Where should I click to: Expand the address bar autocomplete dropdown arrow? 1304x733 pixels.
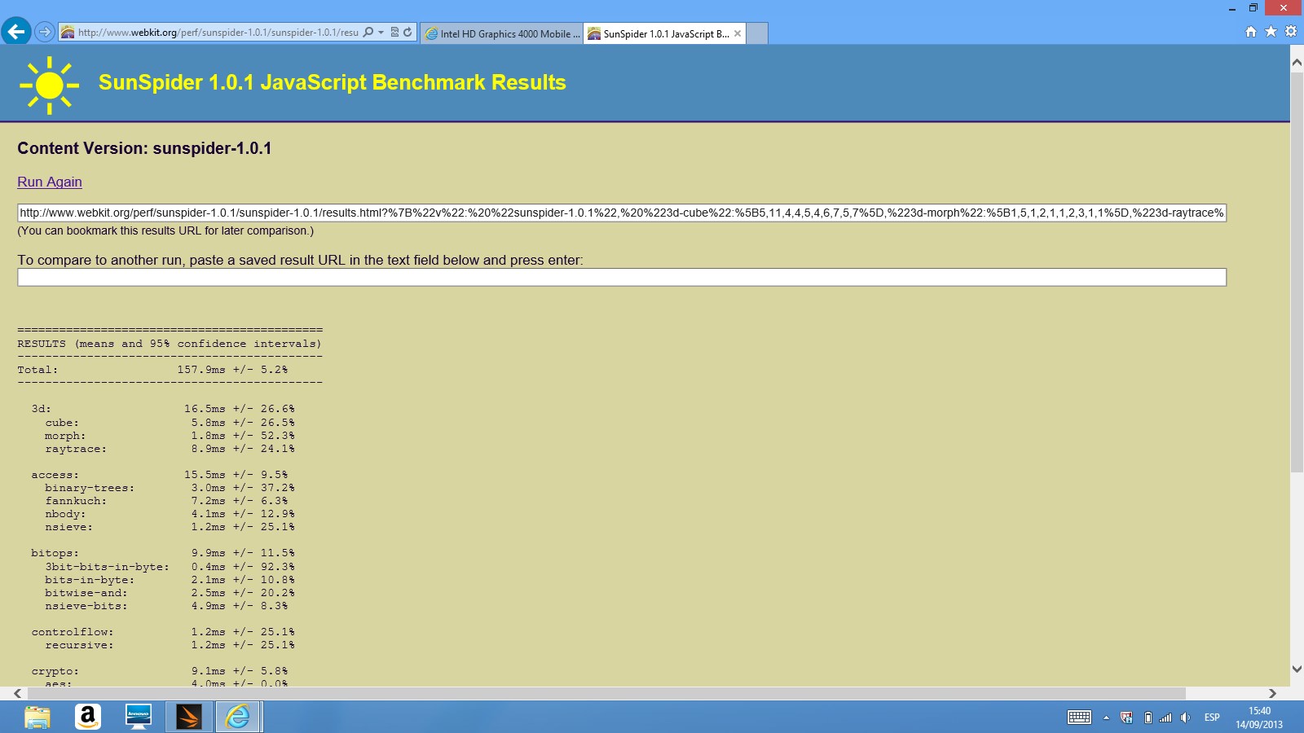381,33
